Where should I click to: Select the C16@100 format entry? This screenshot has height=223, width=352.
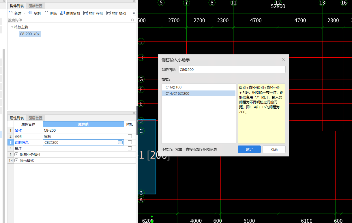(x=199, y=87)
